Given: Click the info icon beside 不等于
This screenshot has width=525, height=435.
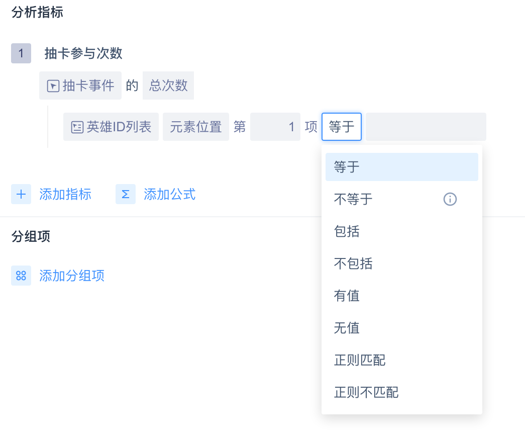Looking at the screenshot, I should [x=450, y=200].
